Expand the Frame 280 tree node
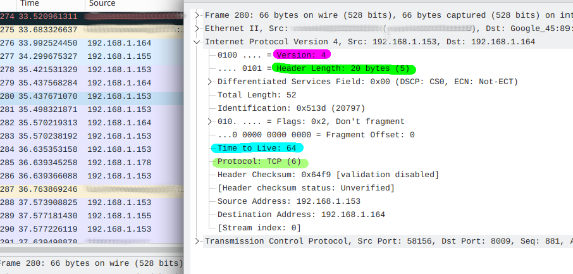573x274 pixels. click(x=199, y=15)
